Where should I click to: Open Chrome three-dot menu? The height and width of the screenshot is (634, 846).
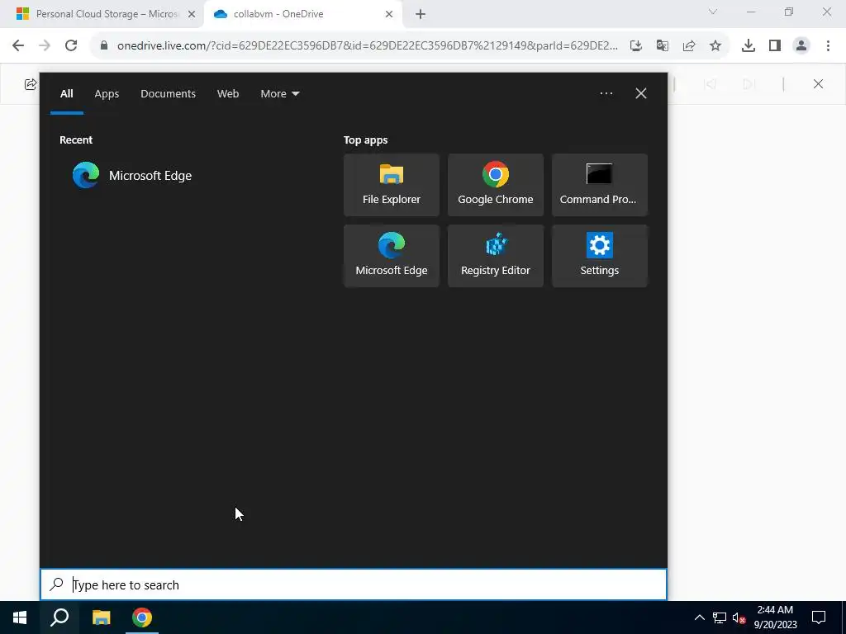click(x=828, y=46)
